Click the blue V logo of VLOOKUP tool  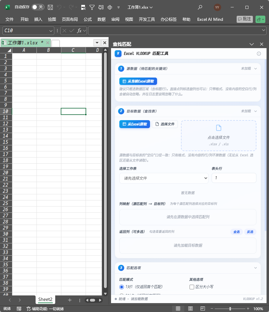118,54
